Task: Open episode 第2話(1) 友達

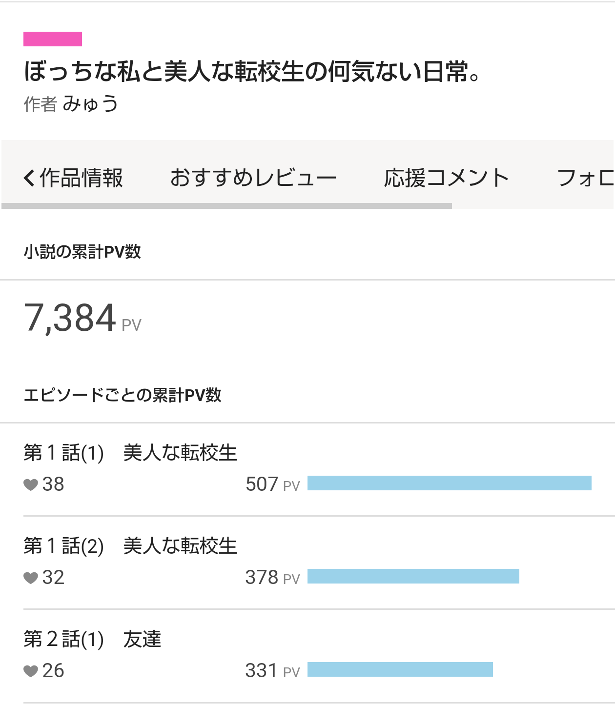Action: [92, 639]
